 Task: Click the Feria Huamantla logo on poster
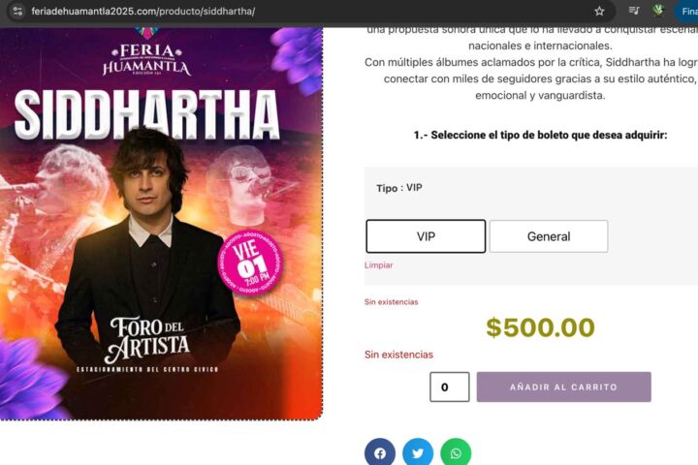click(147, 60)
